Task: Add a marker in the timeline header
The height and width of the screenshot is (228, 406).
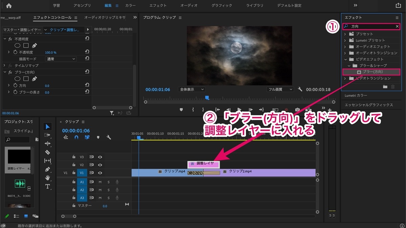Action: pos(98,137)
